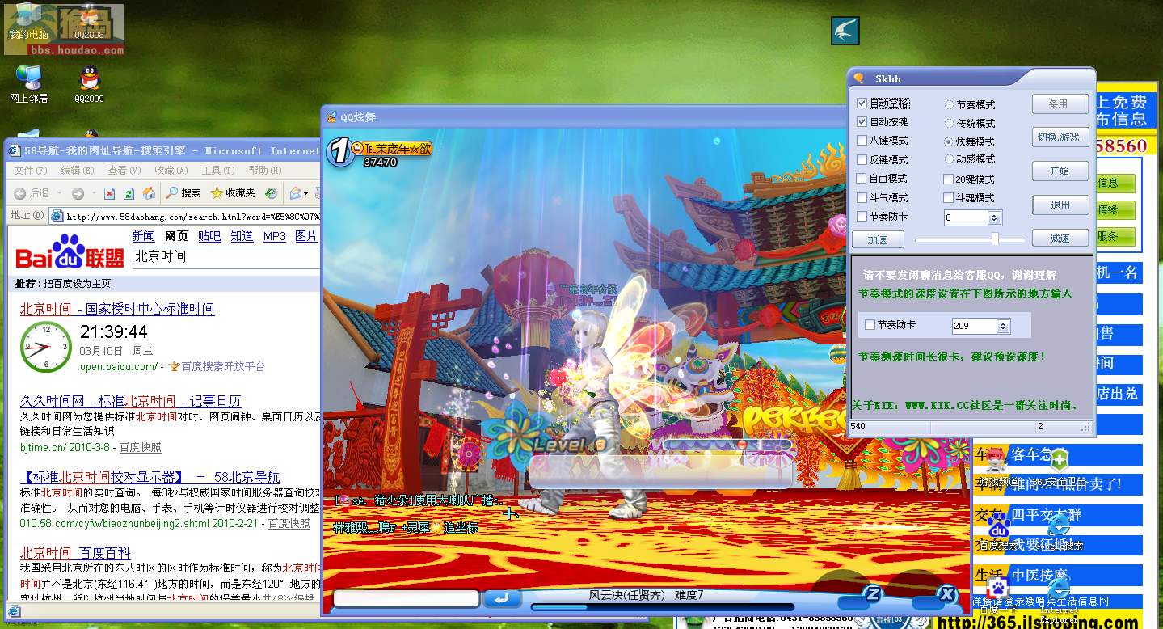
Task: Open the 收藏 menu in Internet Explorer
Action: pyautogui.click(x=171, y=171)
